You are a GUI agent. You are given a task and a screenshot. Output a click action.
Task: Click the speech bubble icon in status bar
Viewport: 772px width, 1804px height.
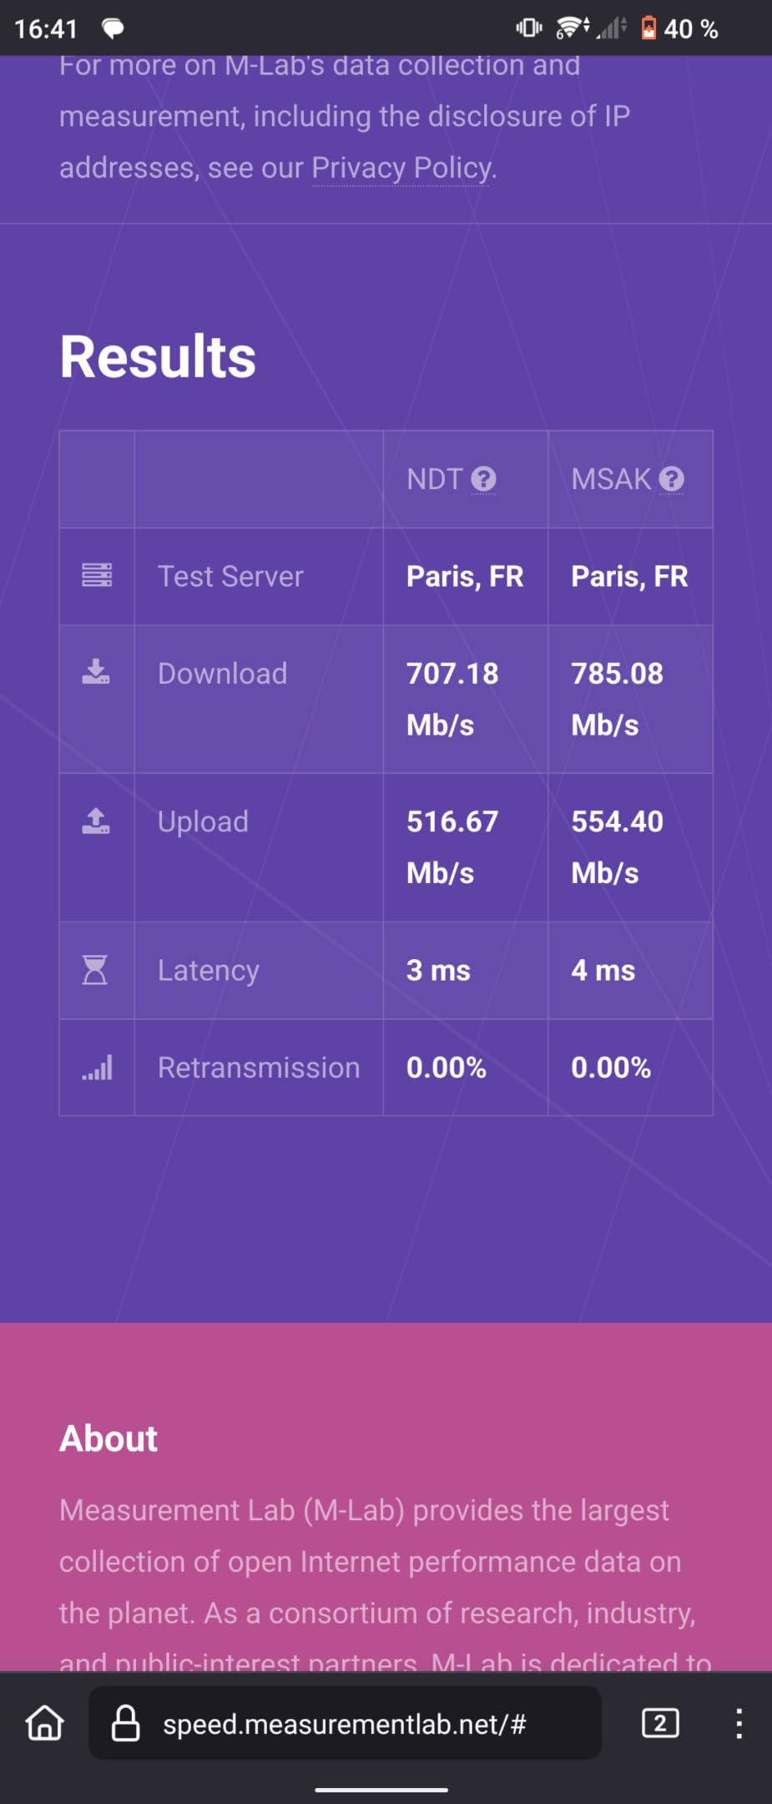pos(114,28)
